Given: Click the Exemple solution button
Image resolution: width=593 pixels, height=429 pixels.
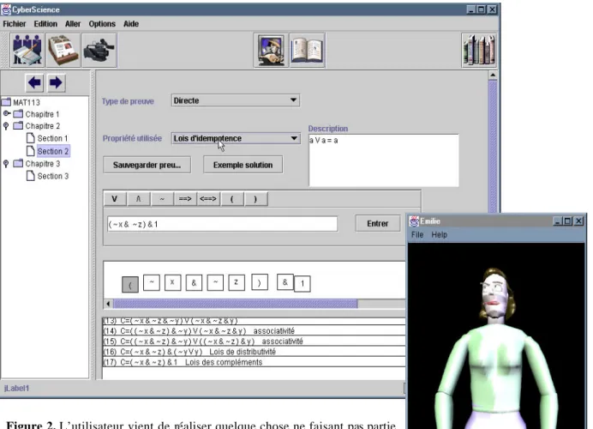Looking at the screenshot, I should click(243, 165).
